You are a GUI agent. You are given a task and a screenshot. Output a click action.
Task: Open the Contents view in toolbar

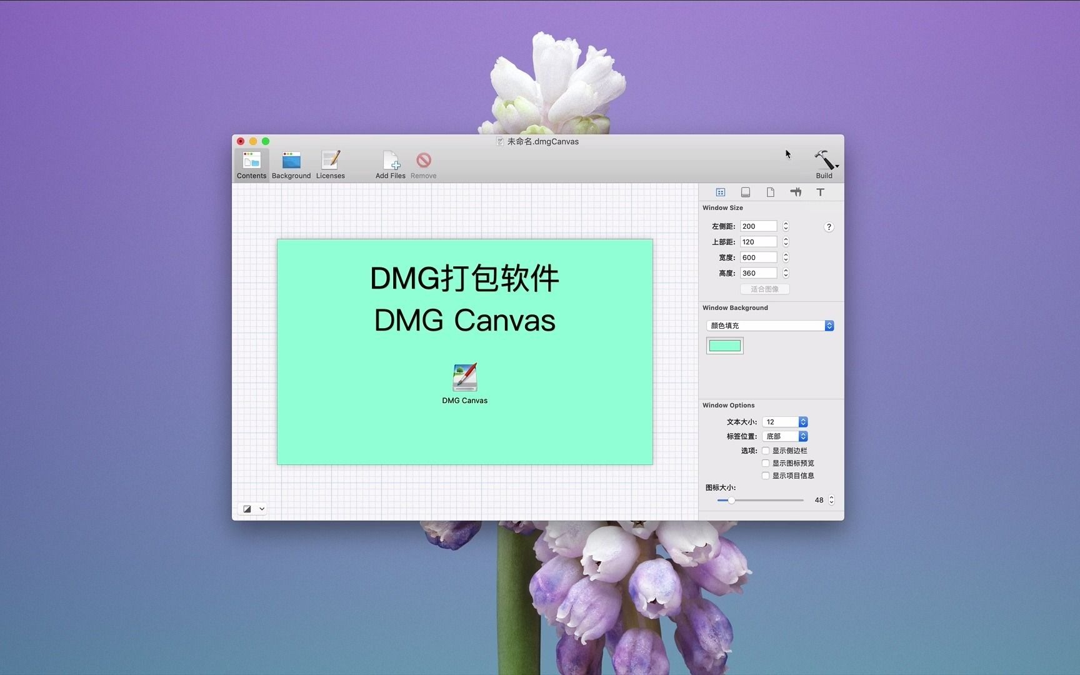(251, 165)
